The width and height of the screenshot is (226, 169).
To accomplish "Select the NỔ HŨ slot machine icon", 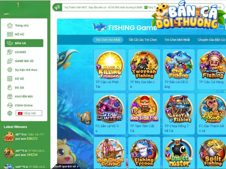I will point(10,34).
